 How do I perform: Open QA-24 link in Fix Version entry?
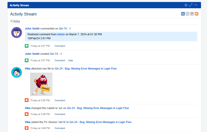(100, 122)
